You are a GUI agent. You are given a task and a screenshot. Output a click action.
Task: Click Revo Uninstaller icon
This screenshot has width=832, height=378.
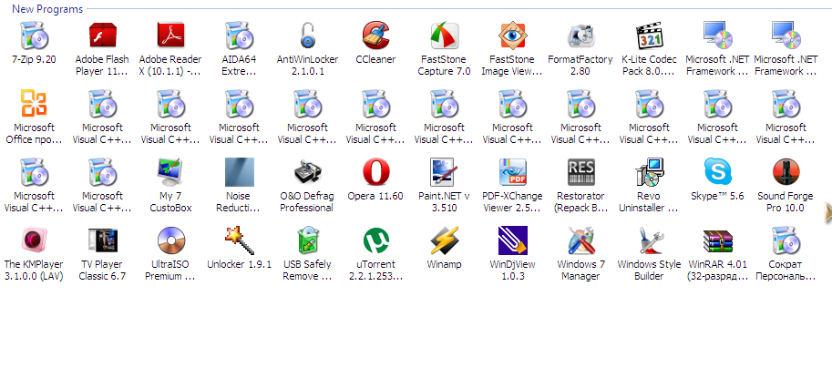[650, 172]
